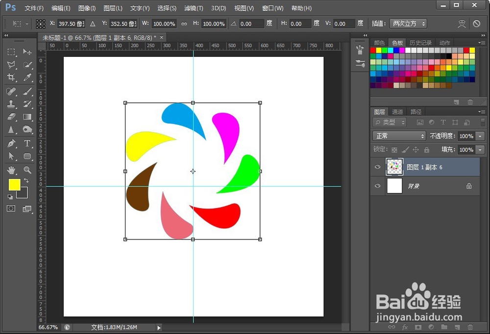Select the History Brush tool
Viewport: 490px width, 334px height.
coord(27,104)
